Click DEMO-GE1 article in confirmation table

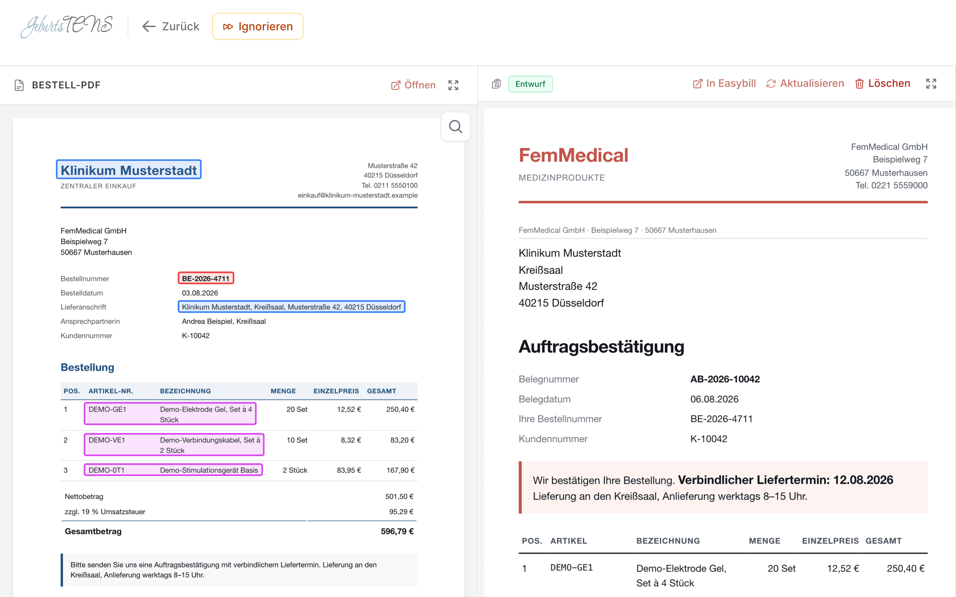point(571,568)
